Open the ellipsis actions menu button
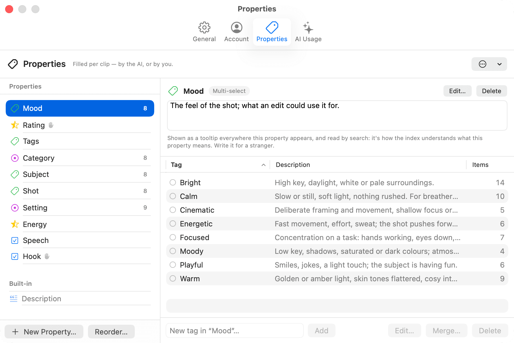This screenshot has width=514, height=343. click(483, 64)
